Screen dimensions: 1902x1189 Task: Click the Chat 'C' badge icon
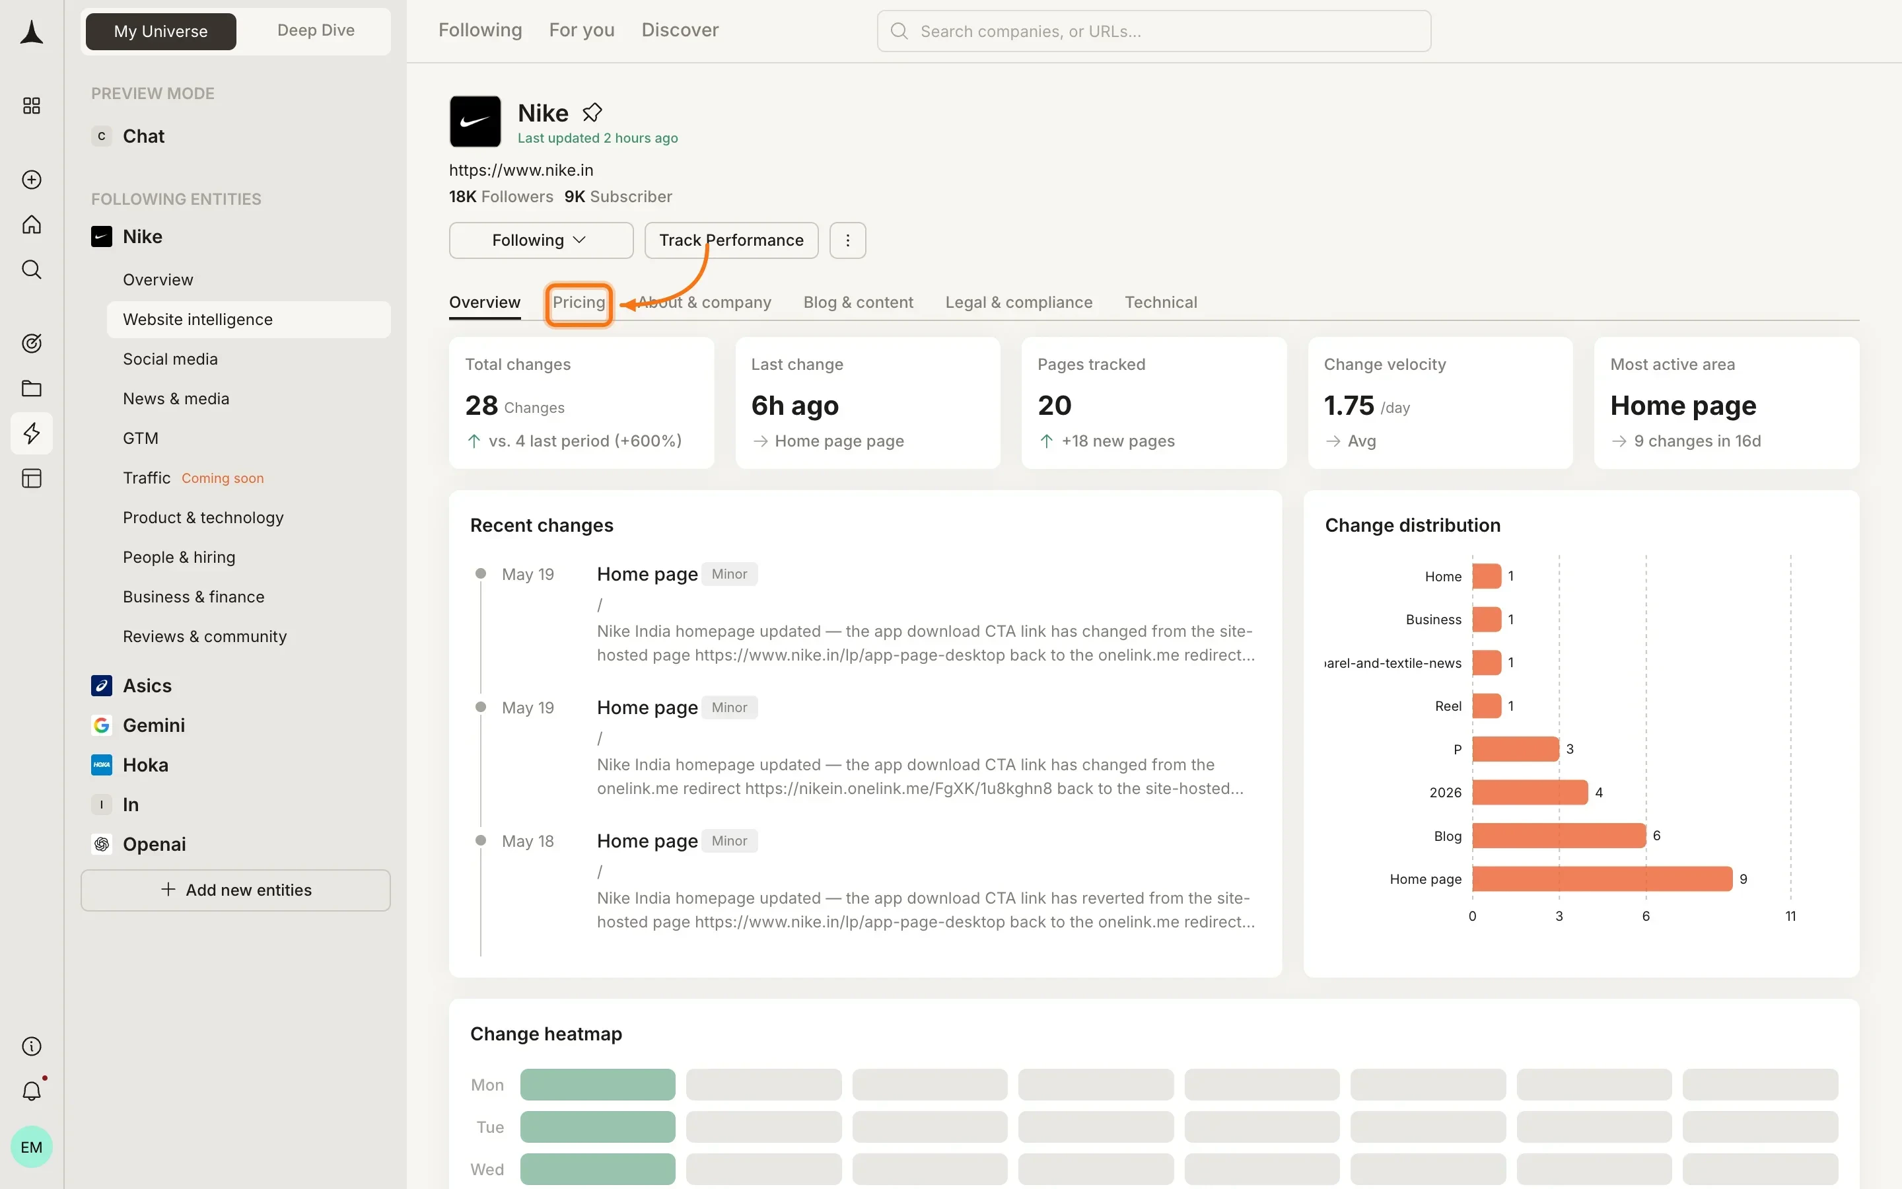(102, 136)
